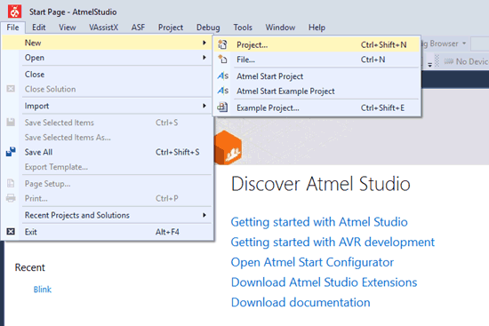Click the Save Selected Items entry
Image resolution: width=489 pixels, height=326 pixels.
click(107, 123)
